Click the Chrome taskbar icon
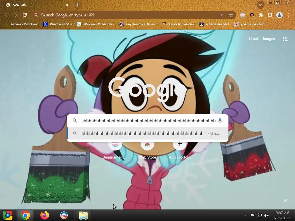 click(x=25, y=215)
